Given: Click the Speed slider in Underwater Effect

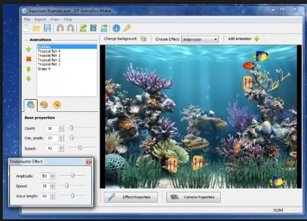Looking at the screenshot, I should coord(72,186).
